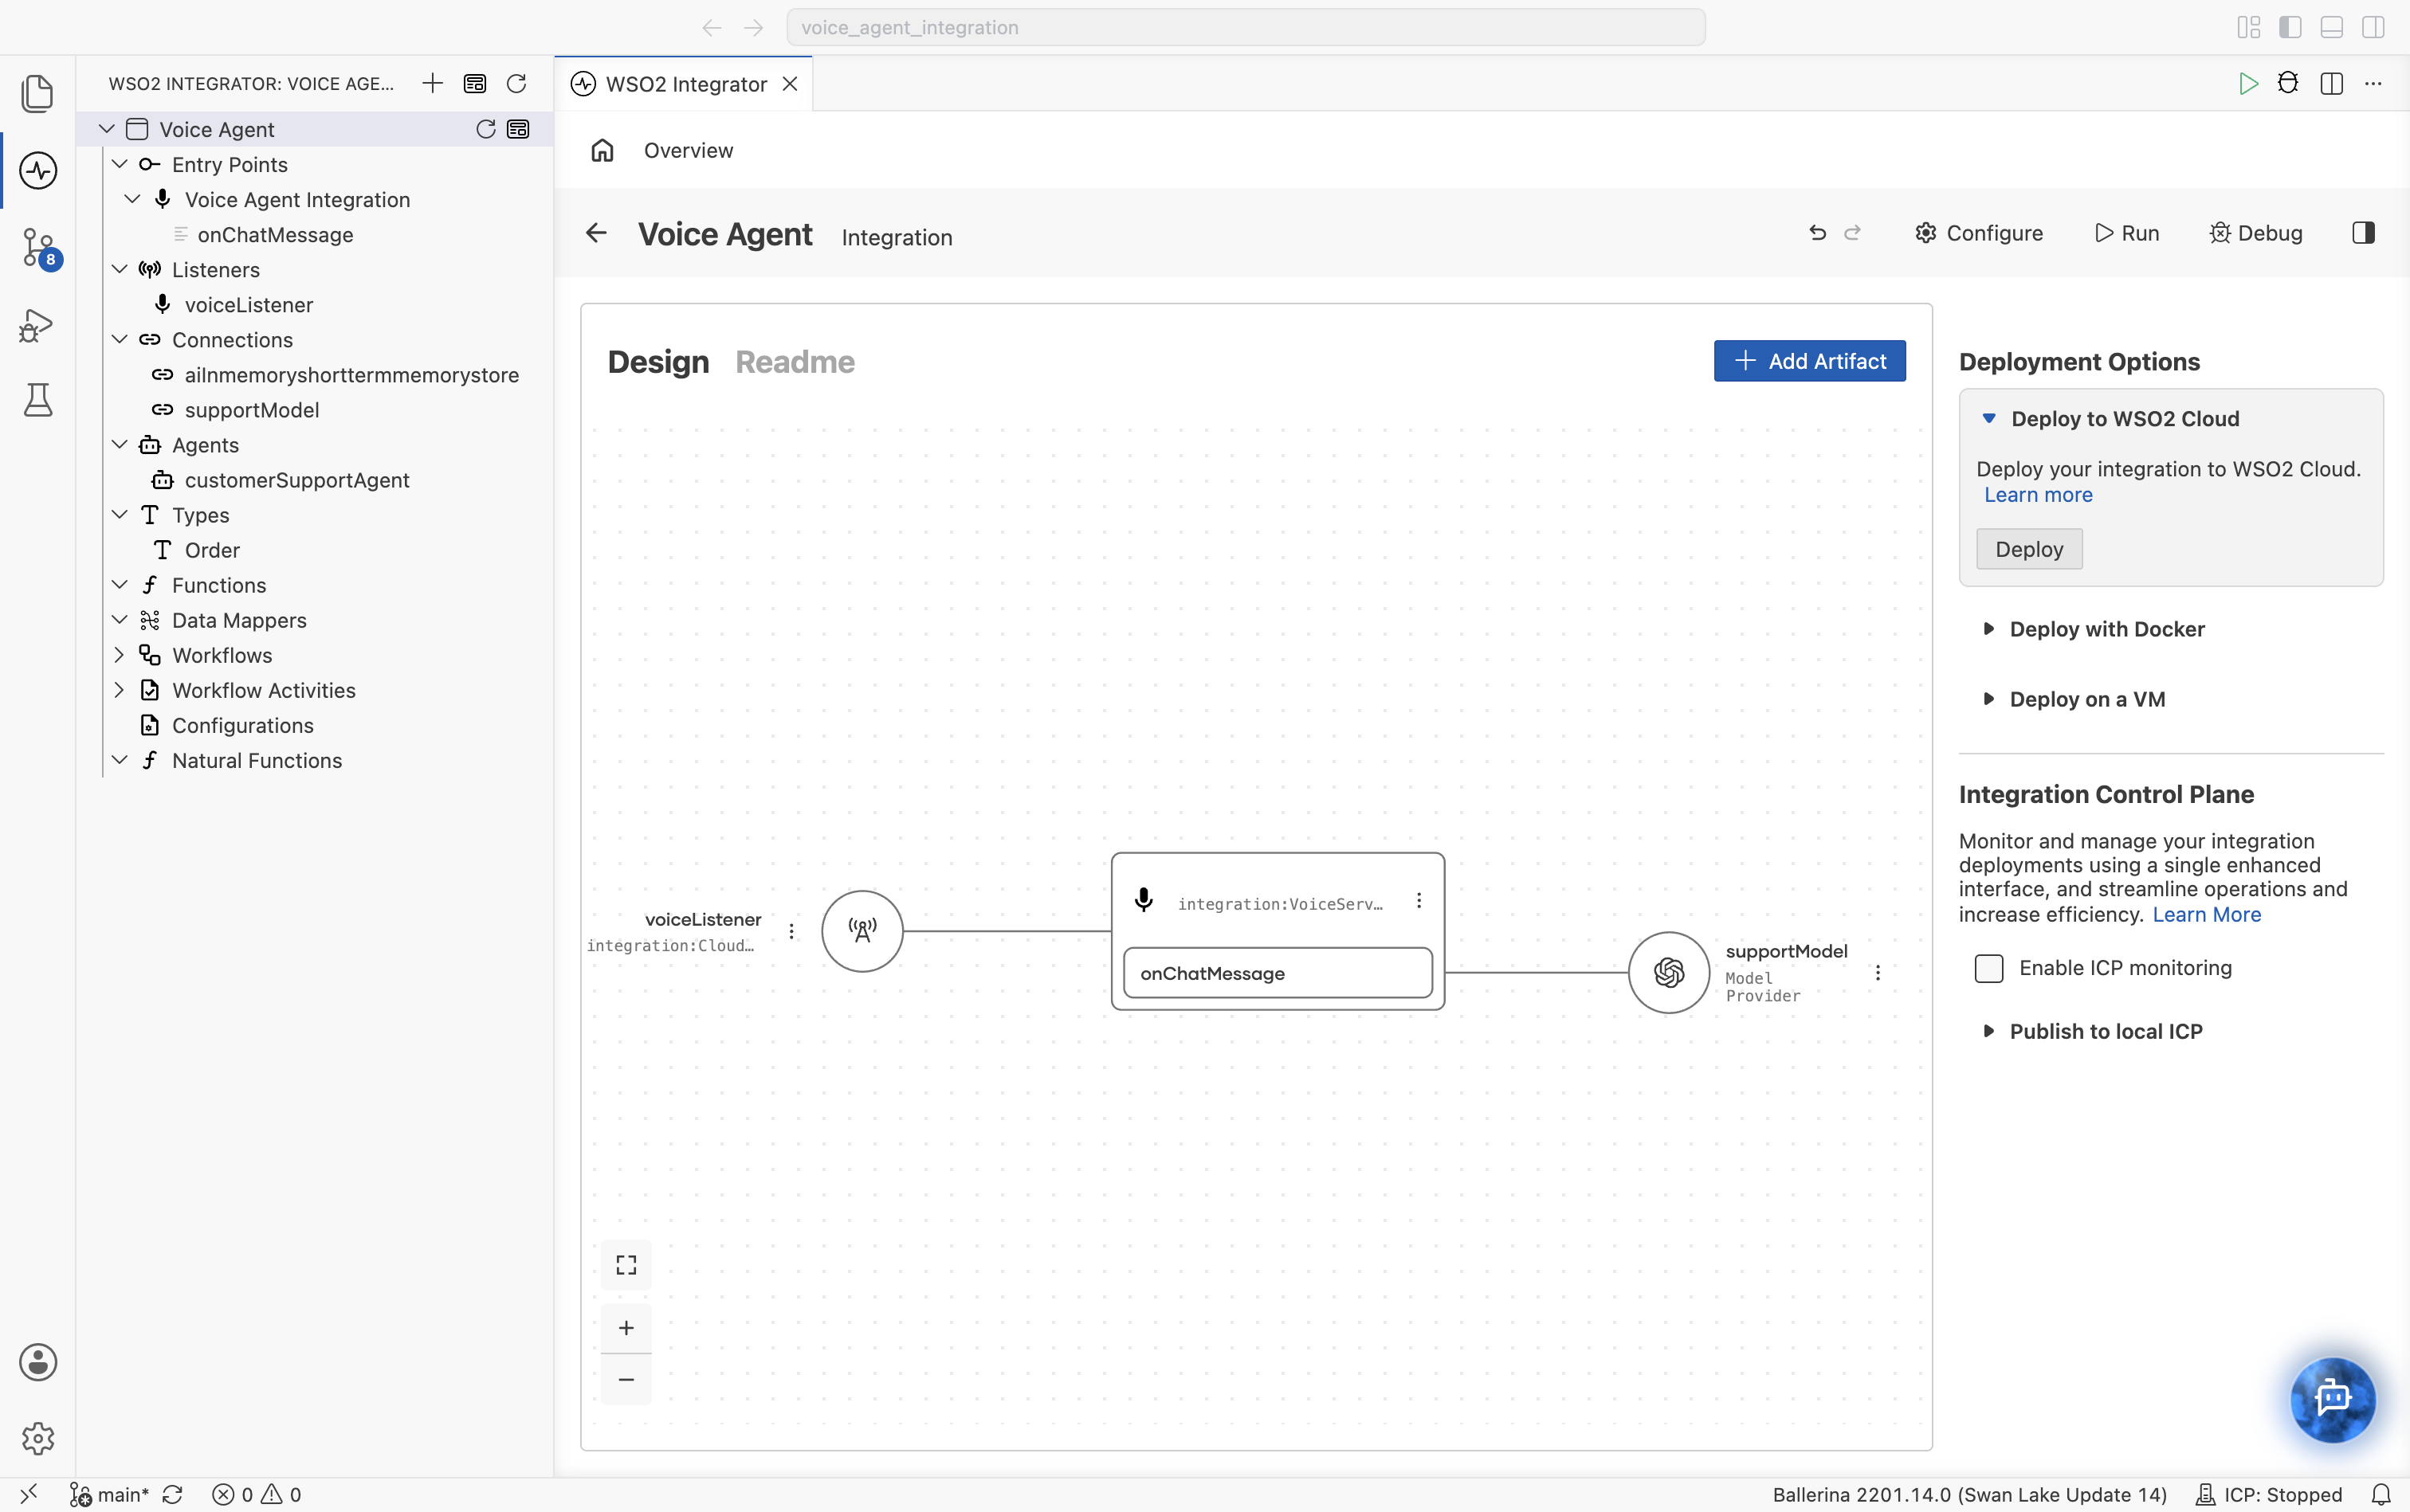Open the Testing flask icon
Viewport: 2410px width, 1512px height.
pos(37,400)
